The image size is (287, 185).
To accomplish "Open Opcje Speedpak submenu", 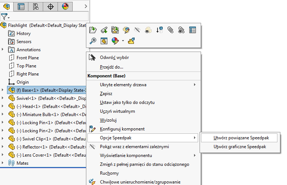I will coord(143,138).
